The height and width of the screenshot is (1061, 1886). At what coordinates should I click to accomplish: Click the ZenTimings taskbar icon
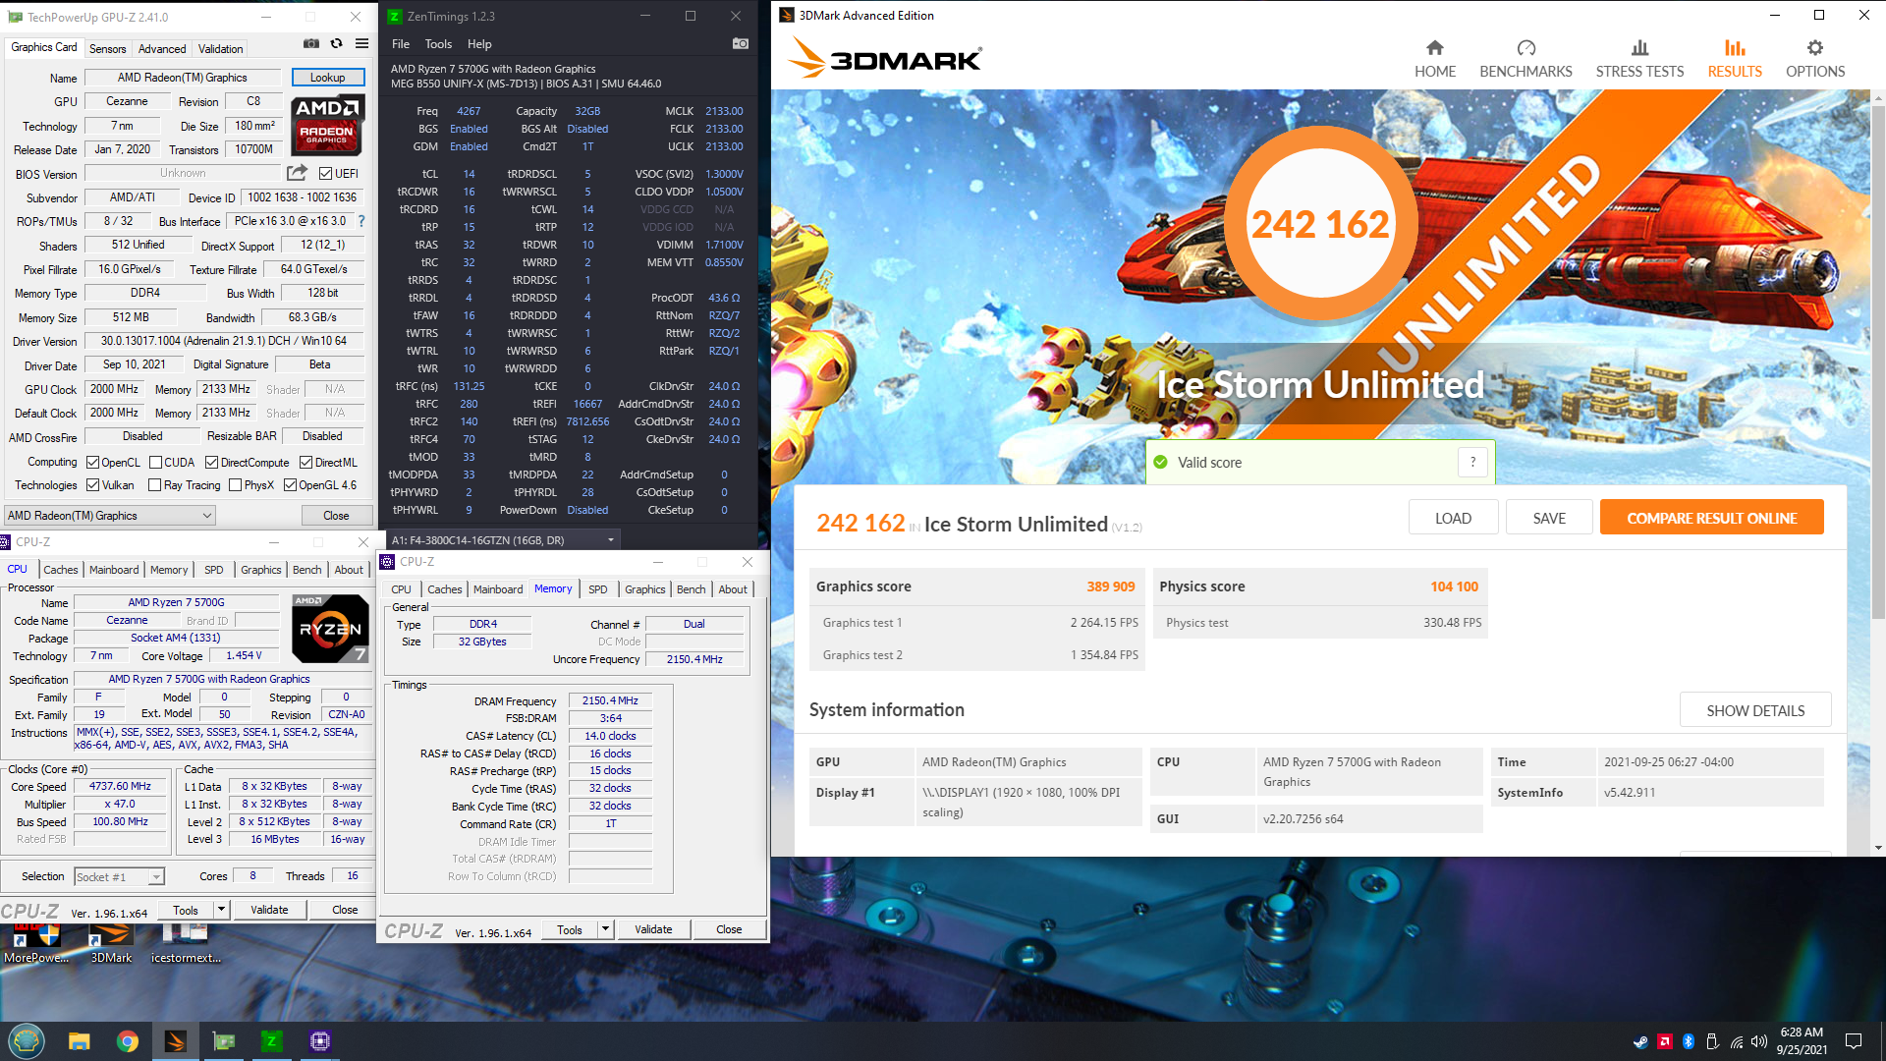coord(272,1041)
